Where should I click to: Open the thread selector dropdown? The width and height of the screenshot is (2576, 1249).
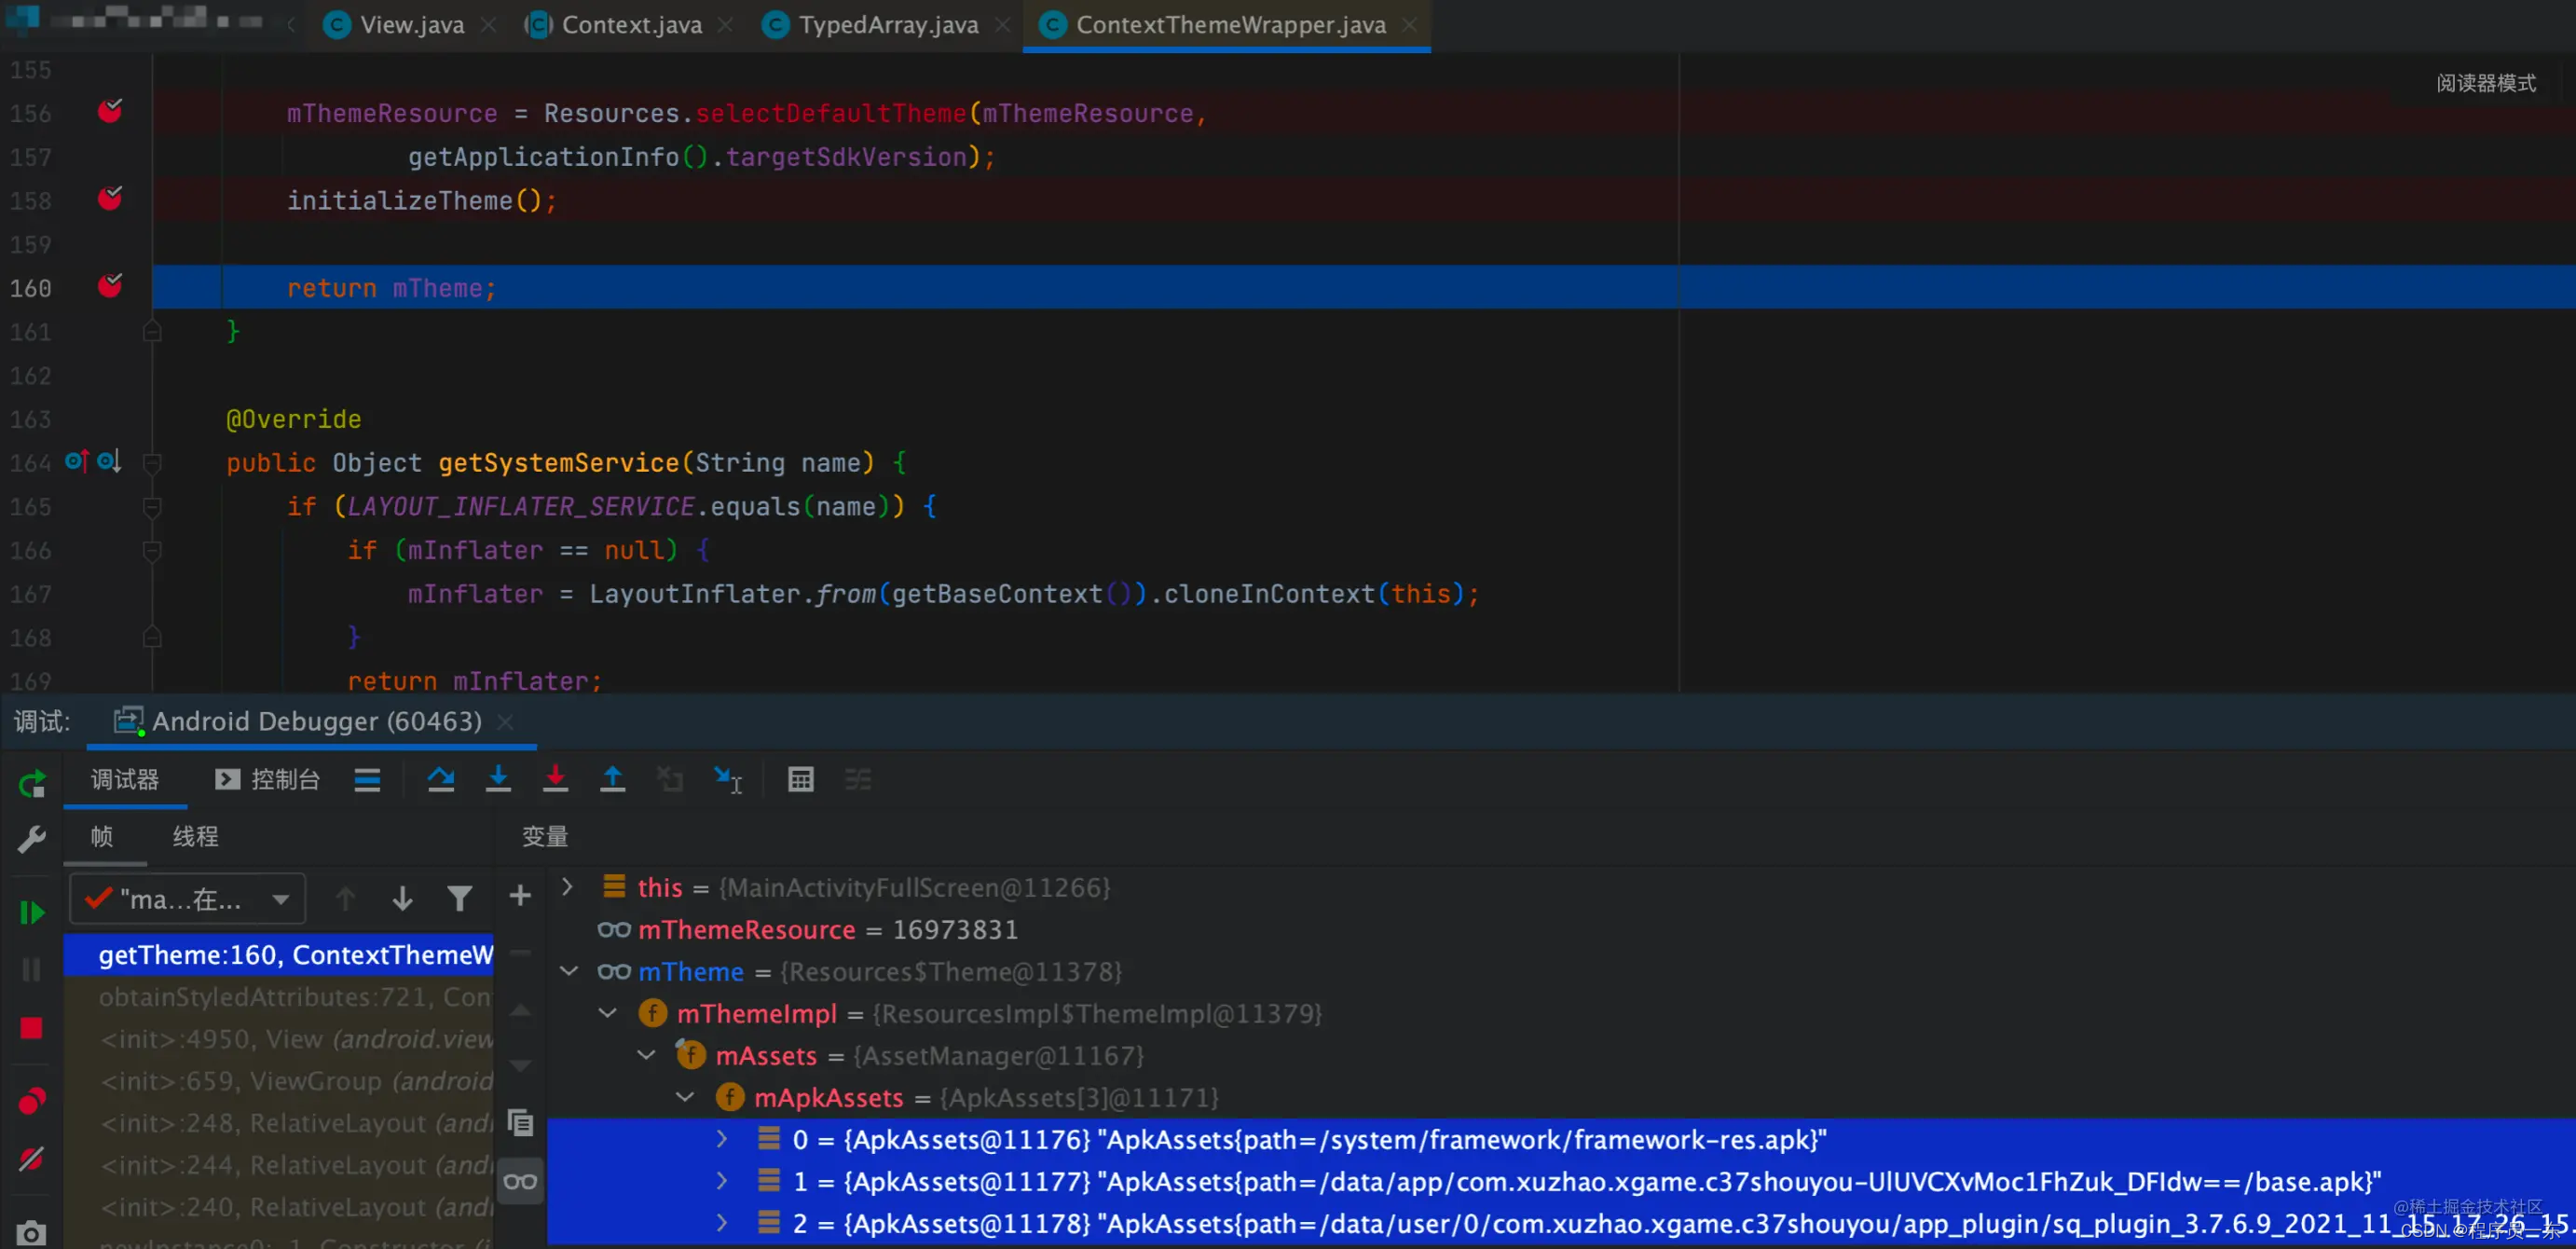281,899
